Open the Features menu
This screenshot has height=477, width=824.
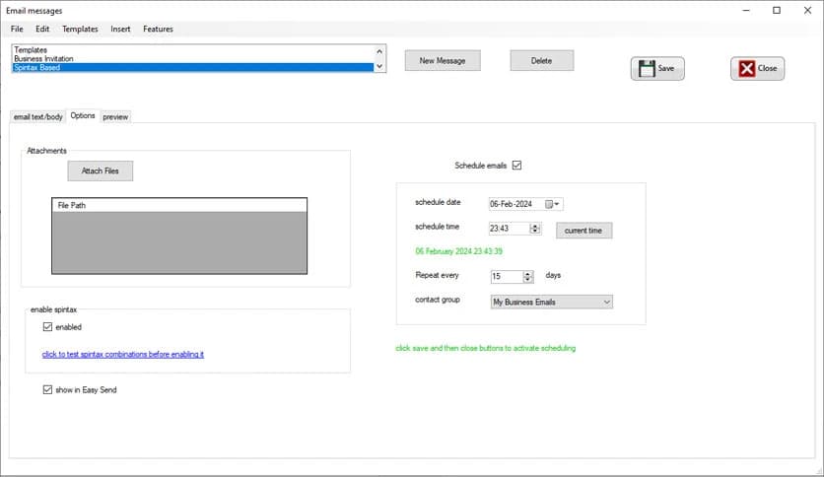(x=158, y=29)
